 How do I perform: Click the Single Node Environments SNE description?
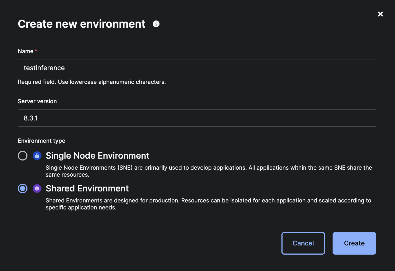pyautogui.click(x=209, y=171)
